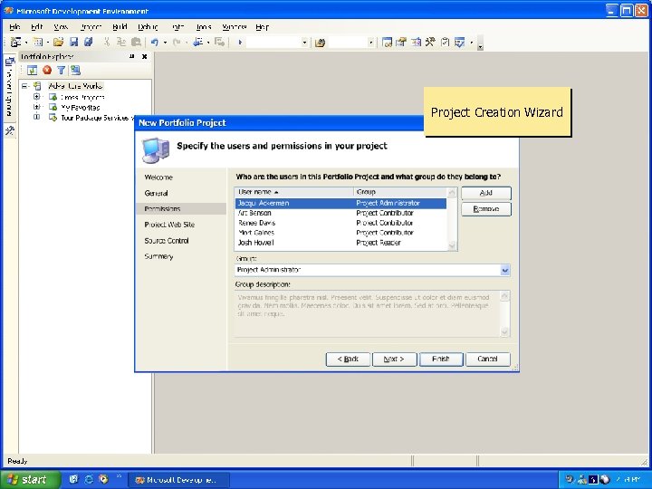Open the Properties Window toolbar icon

click(x=401, y=42)
